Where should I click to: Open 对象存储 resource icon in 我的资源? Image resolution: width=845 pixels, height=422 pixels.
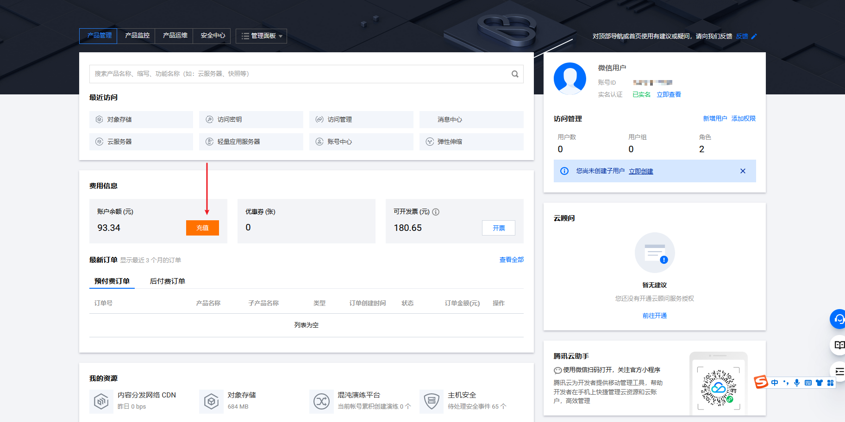(x=211, y=401)
